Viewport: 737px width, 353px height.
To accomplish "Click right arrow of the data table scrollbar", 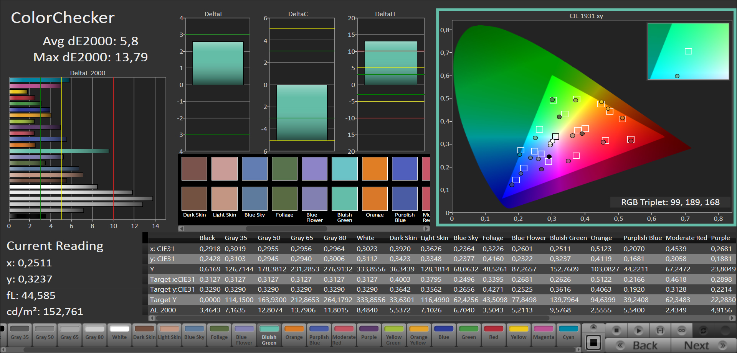I will pos(732,318).
